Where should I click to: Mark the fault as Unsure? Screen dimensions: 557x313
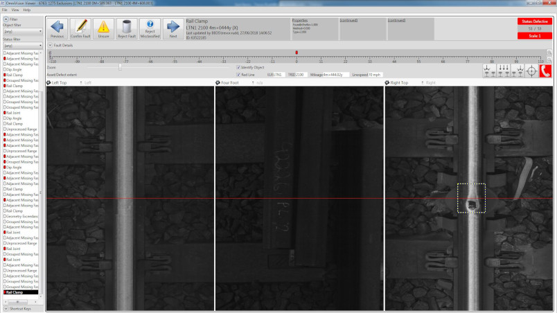pos(103,28)
